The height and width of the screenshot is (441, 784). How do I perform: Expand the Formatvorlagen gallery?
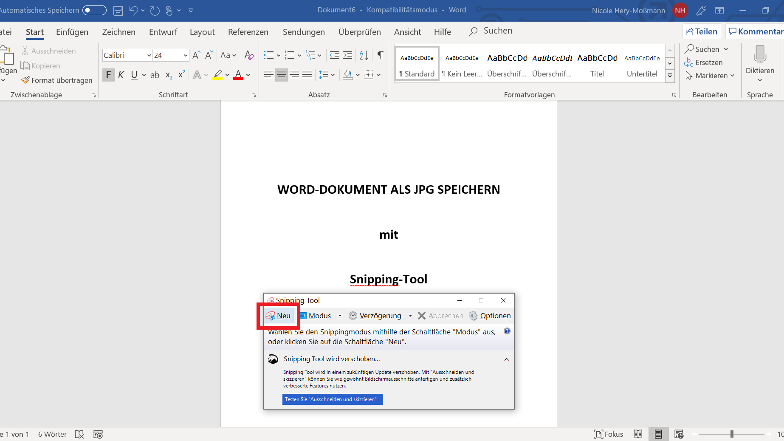[x=670, y=76]
